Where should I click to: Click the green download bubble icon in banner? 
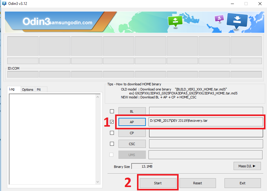tap(175, 21)
